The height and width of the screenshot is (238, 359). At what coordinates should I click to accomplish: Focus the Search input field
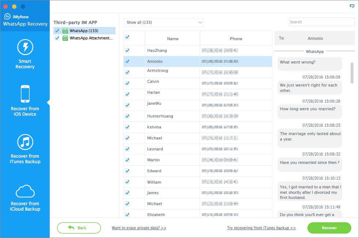tap(322, 22)
